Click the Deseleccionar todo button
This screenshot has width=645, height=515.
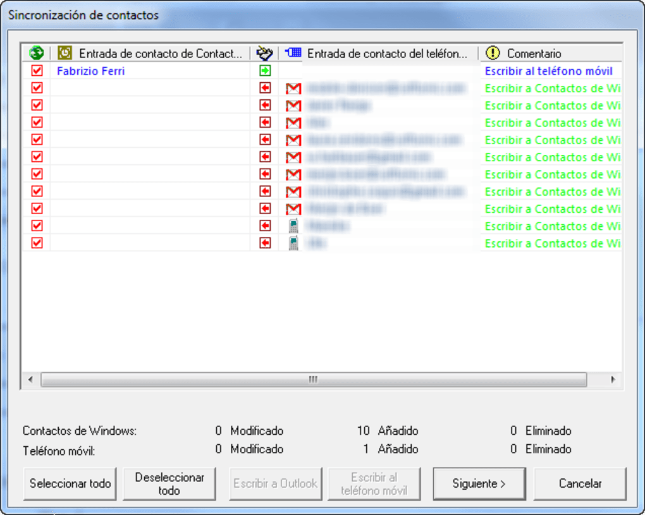[x=169, y=483]
